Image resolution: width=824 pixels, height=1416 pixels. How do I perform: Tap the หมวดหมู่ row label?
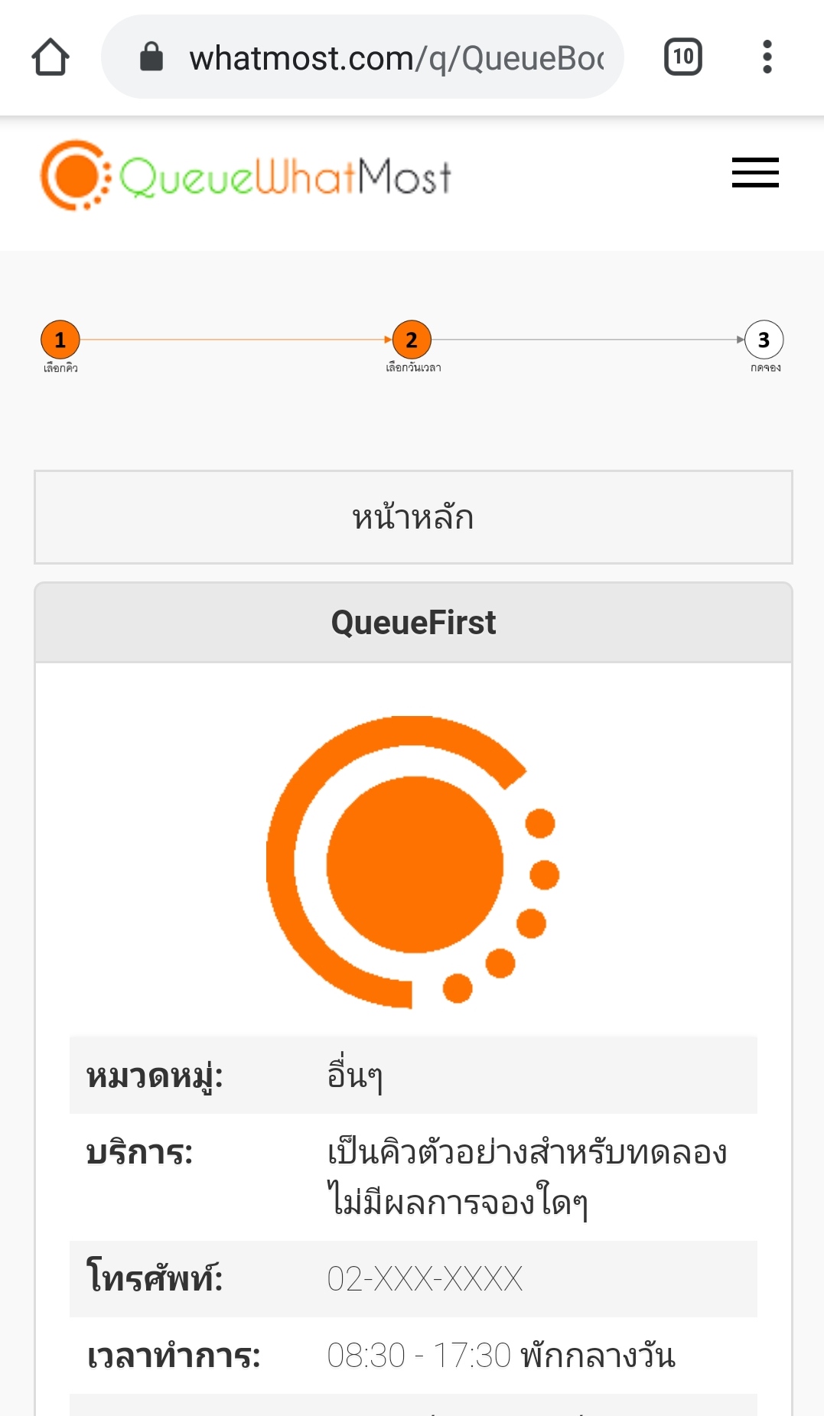[155, 1076]
